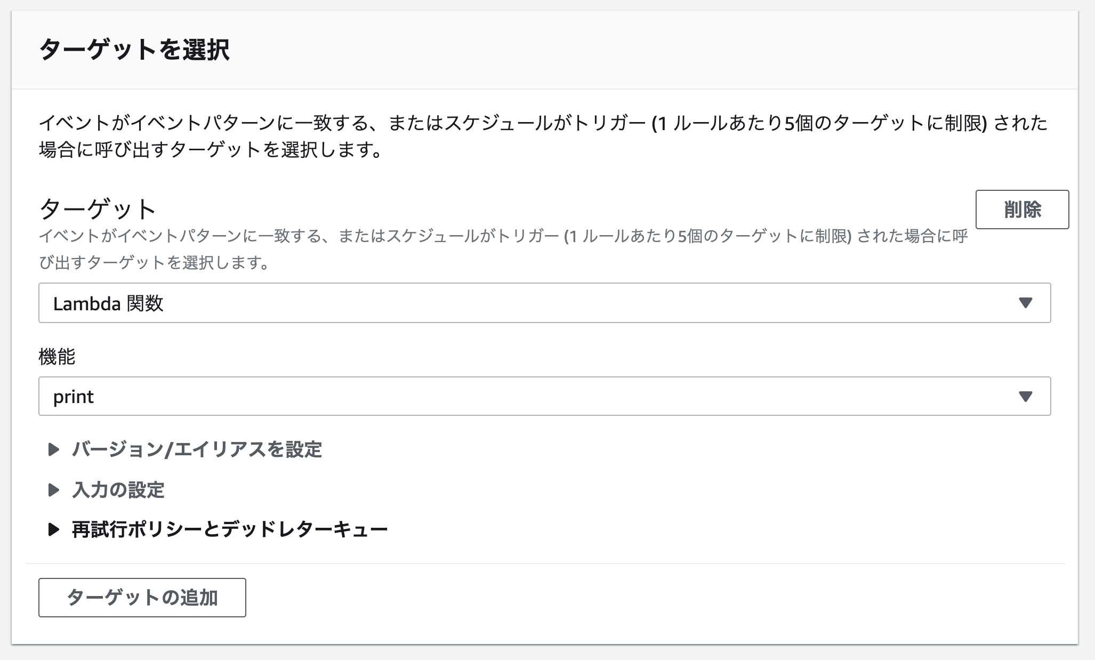Open the Lambda 関数 target type dropdown
Viewport: 1095px width, 660px height.
point(544,303)
